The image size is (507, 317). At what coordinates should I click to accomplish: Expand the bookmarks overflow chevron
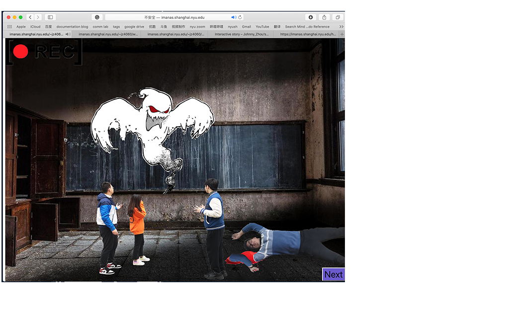(341, 27)
